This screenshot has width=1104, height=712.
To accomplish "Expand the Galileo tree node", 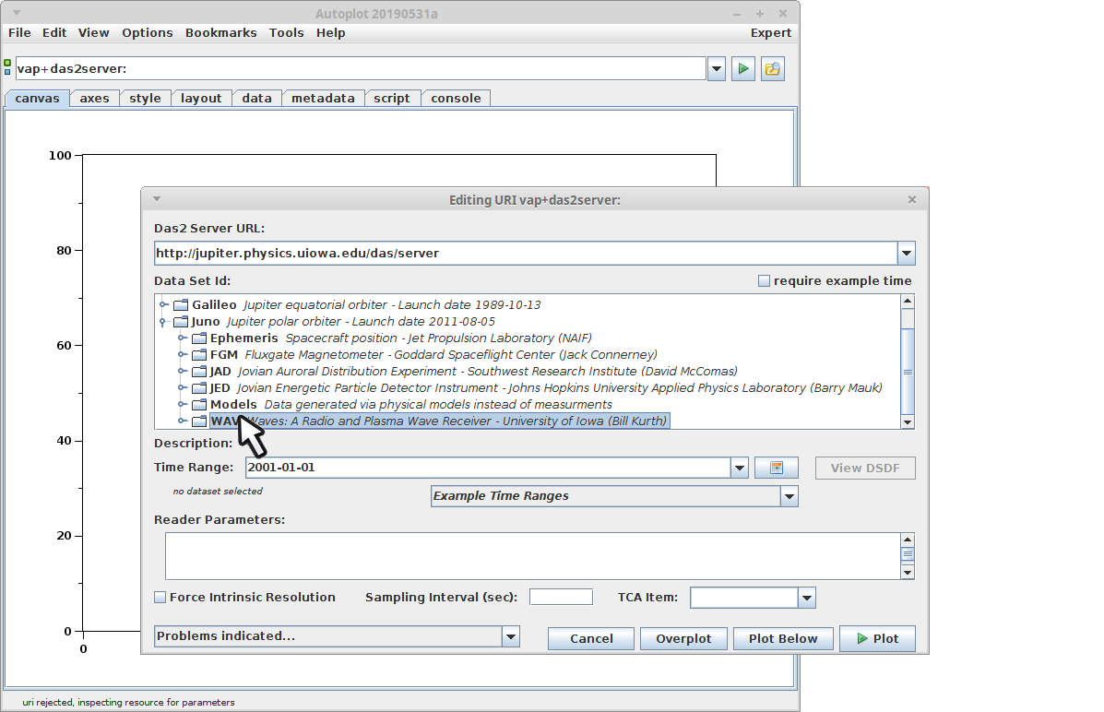I will [x=163, y=305].
